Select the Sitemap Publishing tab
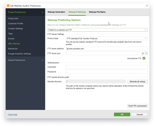 pyautogui.click(x=77, y=12)
